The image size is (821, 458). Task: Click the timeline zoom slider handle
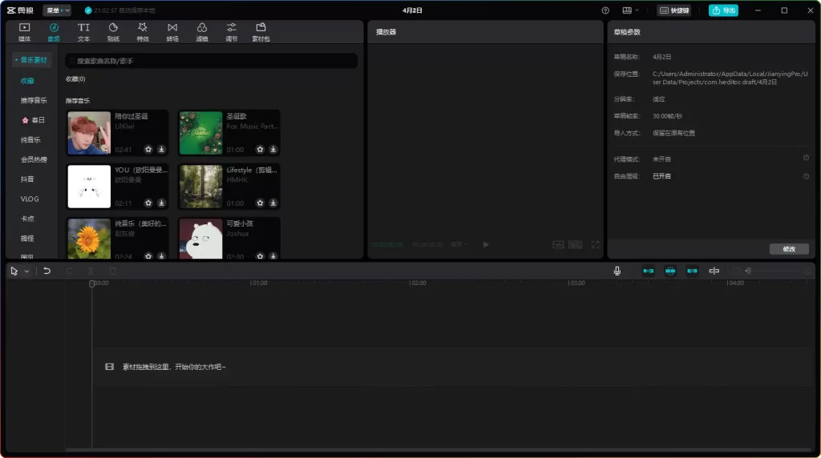click(x=749, y=271)
